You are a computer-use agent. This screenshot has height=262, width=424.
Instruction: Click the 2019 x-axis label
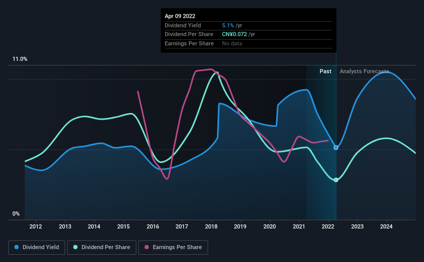(240, 226)
